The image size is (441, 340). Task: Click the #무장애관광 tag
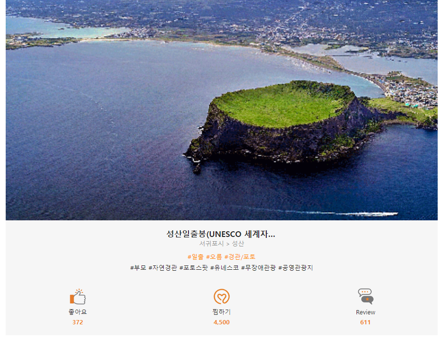click(258, 268)
